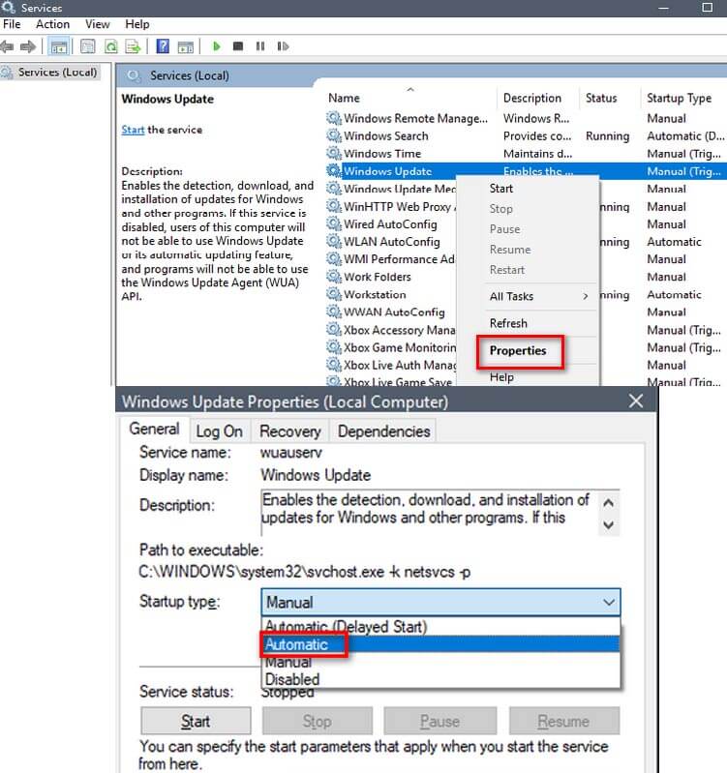The height and width of the screenshot is (773, 727).
Task: Click the Start the service link
Action: [134, 130]
